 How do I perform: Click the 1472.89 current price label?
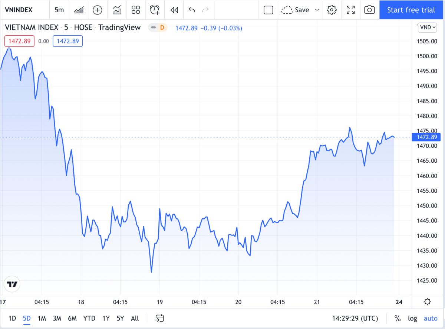426,137
